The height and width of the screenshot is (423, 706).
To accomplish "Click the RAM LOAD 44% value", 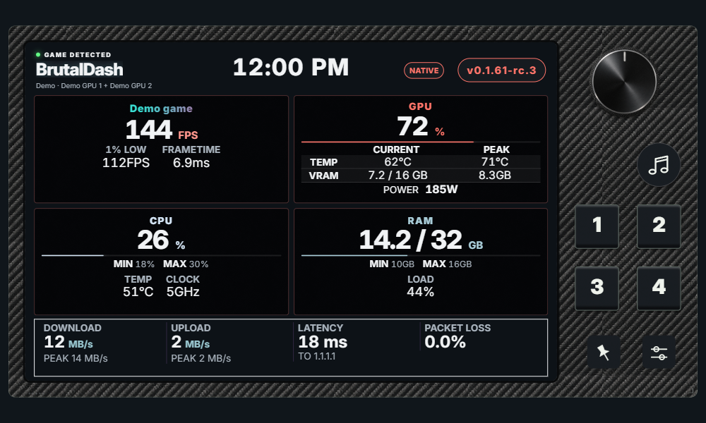I will tap(421, 292).
